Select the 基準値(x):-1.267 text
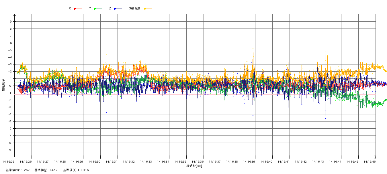This screenshot has width=387, height=174. pyautogui.click(x=17, y=170)
